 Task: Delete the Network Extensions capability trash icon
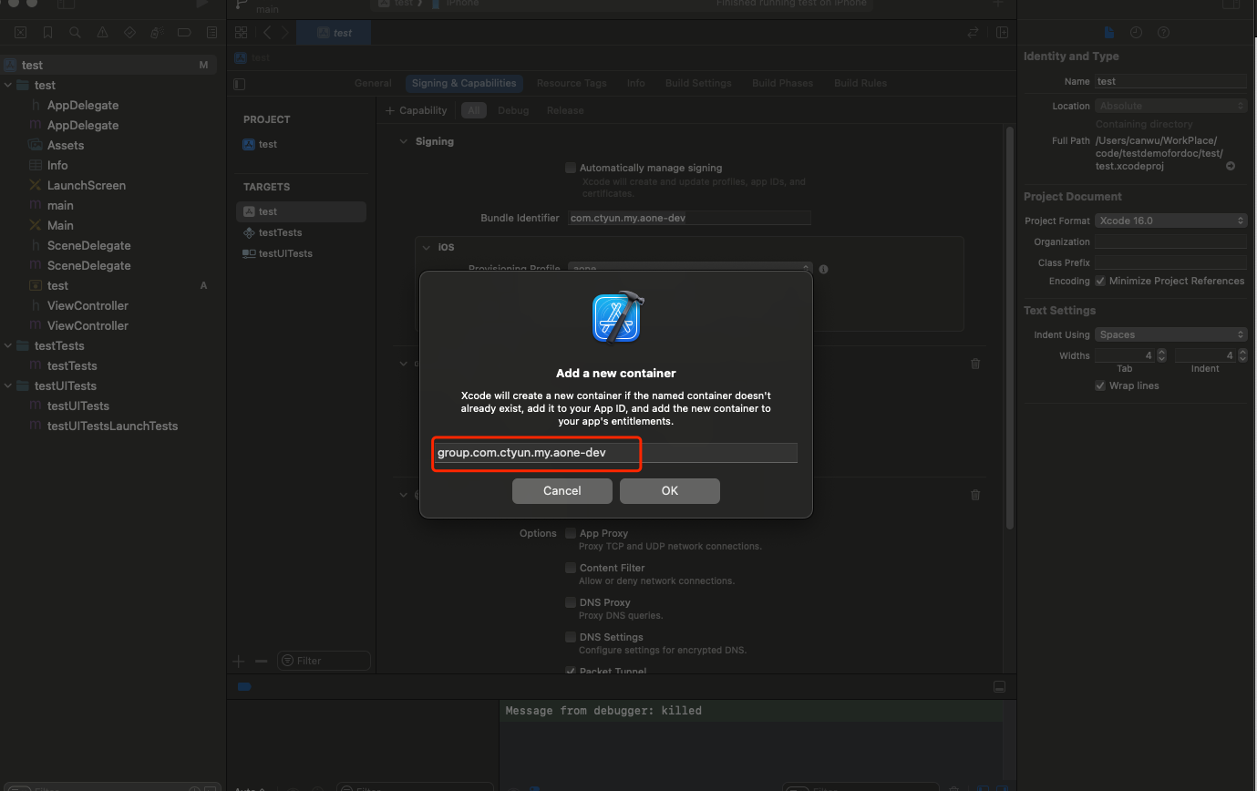(975, 494)
